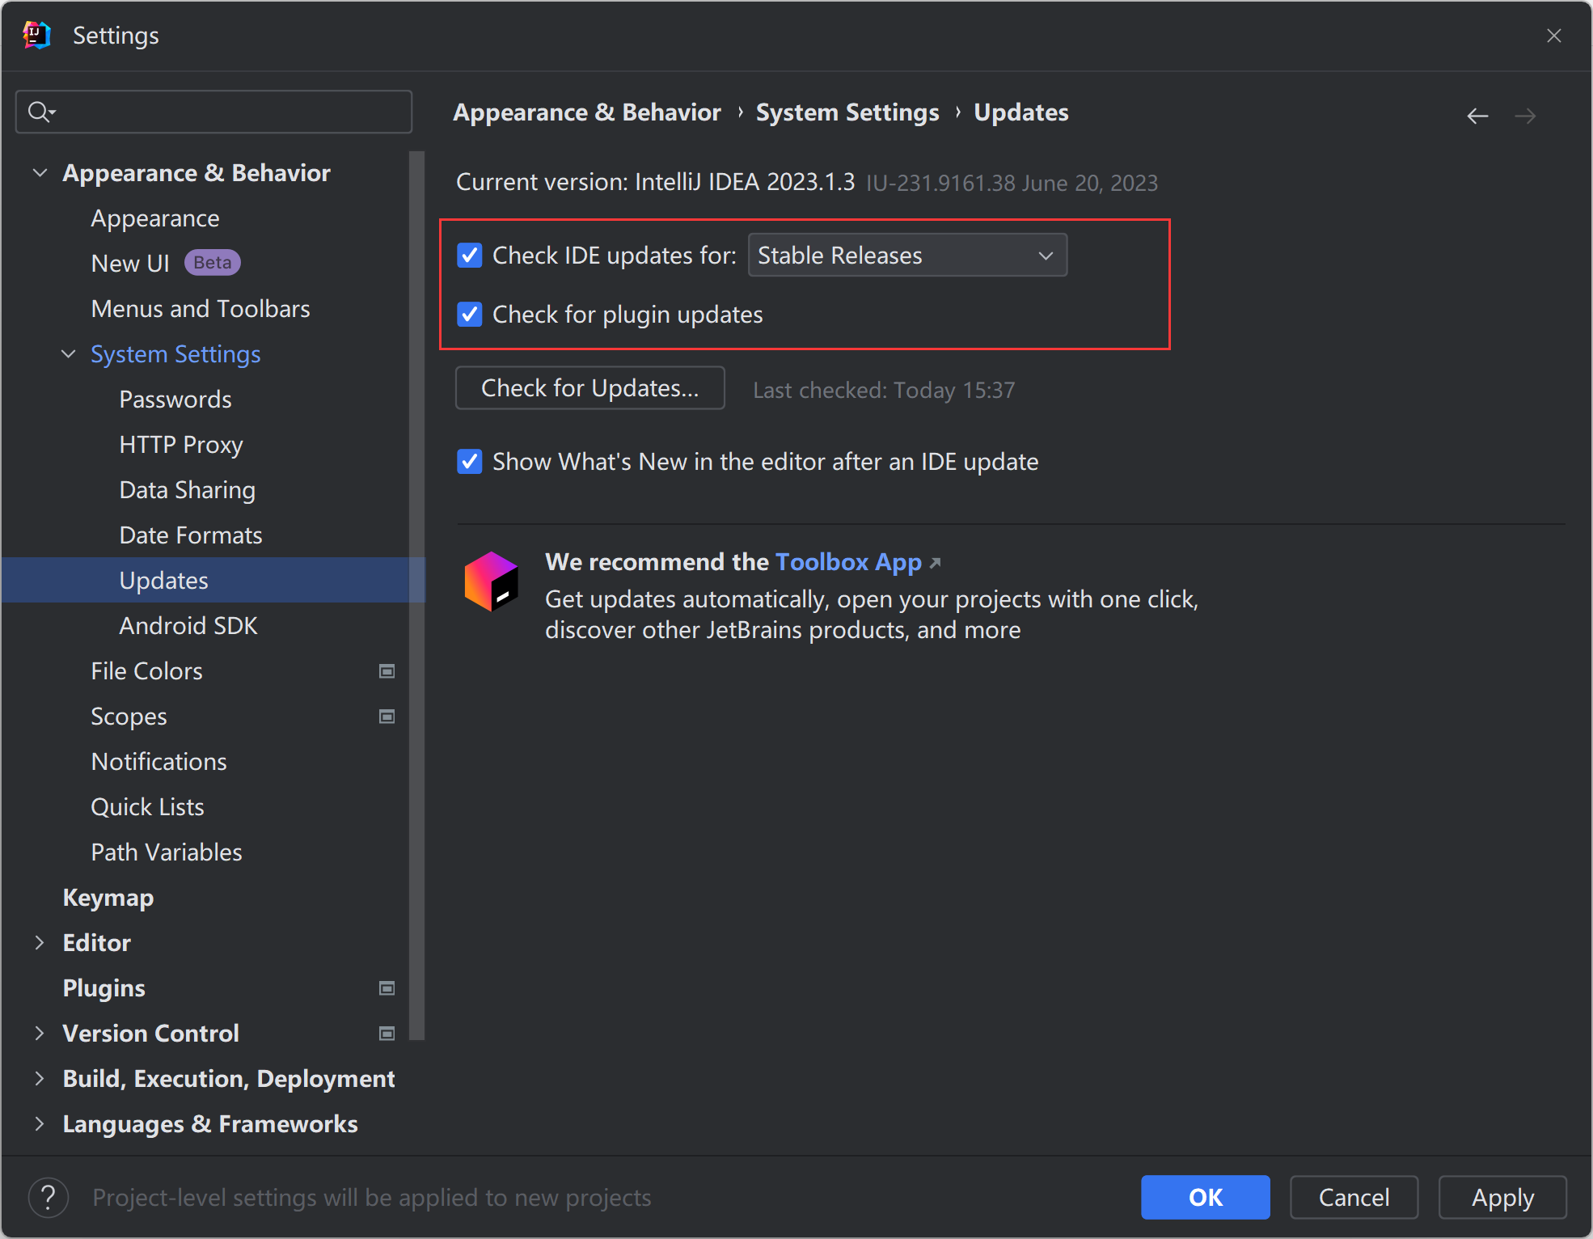Click the forward navigation arrow
Image resolution: width=1593 pixels, height=1239 pixels.
tap(1527, 116)
